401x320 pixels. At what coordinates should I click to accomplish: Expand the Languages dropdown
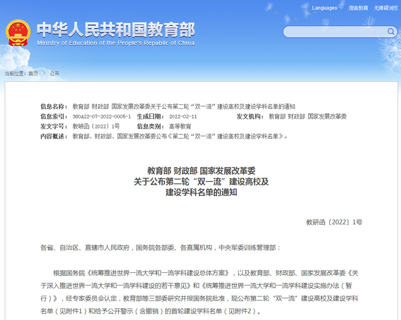[328, 8]
